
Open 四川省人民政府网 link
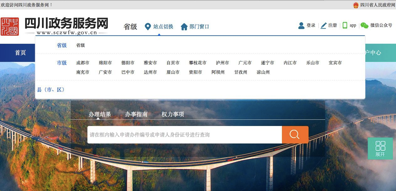click(378, 5)
